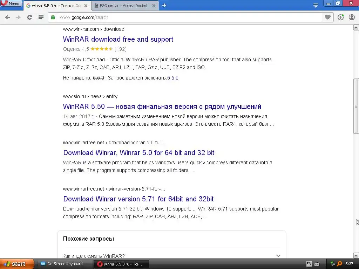Click the 5:37 system clock
Screen dimensions: 359x269
349,264
